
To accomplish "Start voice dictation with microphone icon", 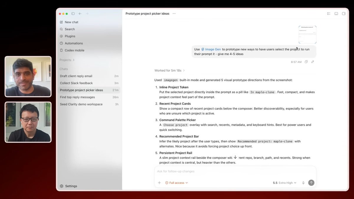I will pos(303,183).
